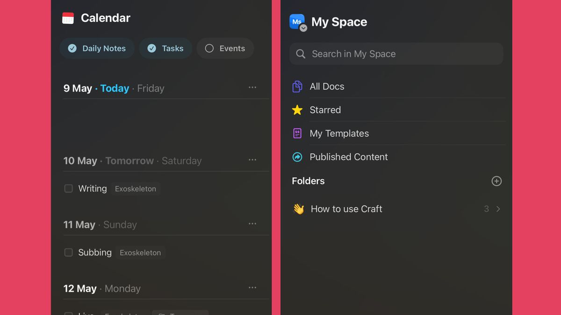Click the Calendar app icon at top left
This screenshot has height=315, width=561.
[x=68, y=18]
